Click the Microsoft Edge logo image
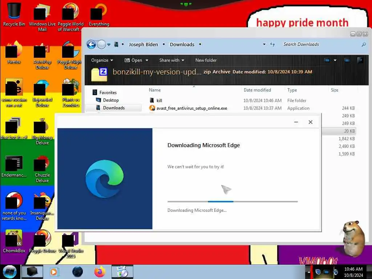 pos(105,179)
